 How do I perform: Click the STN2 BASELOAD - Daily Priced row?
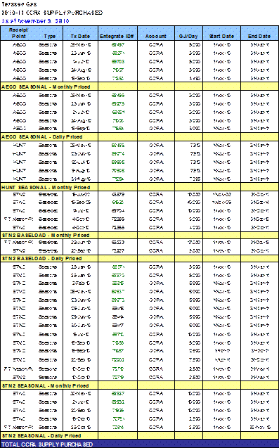click(139, 258)
